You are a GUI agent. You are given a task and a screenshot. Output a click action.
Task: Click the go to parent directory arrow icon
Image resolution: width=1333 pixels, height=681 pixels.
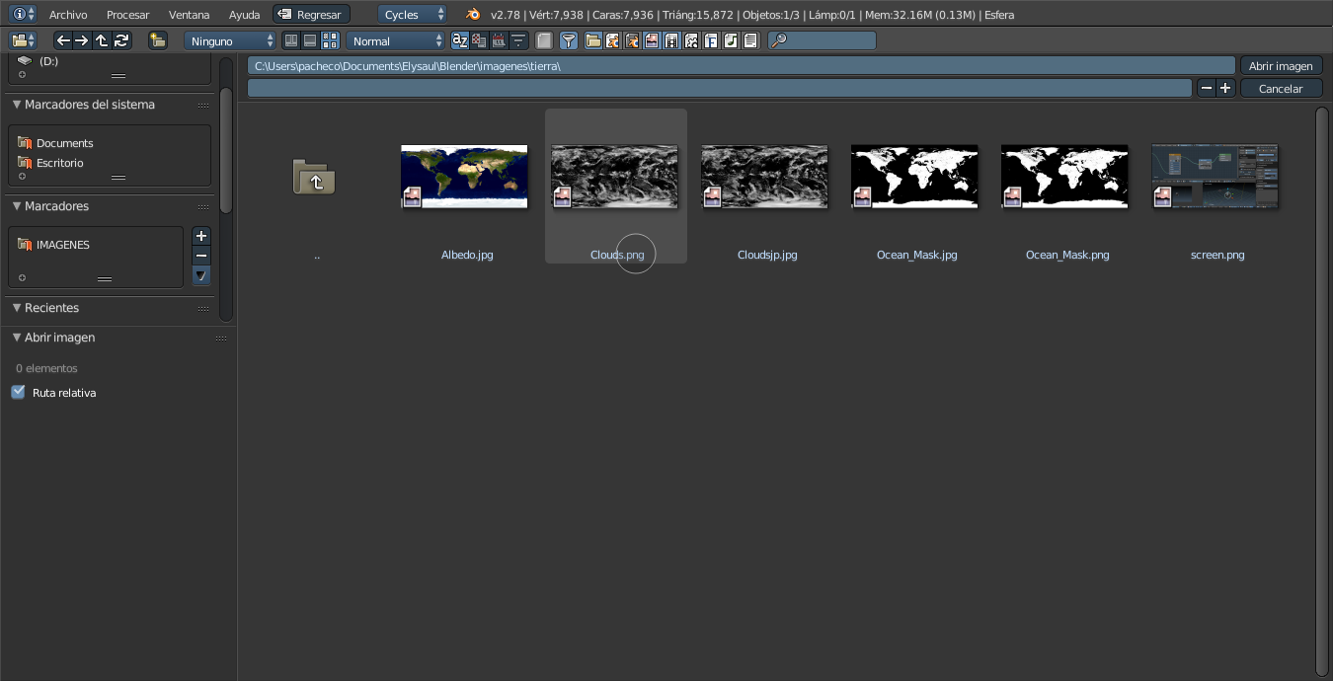point(102,40)
